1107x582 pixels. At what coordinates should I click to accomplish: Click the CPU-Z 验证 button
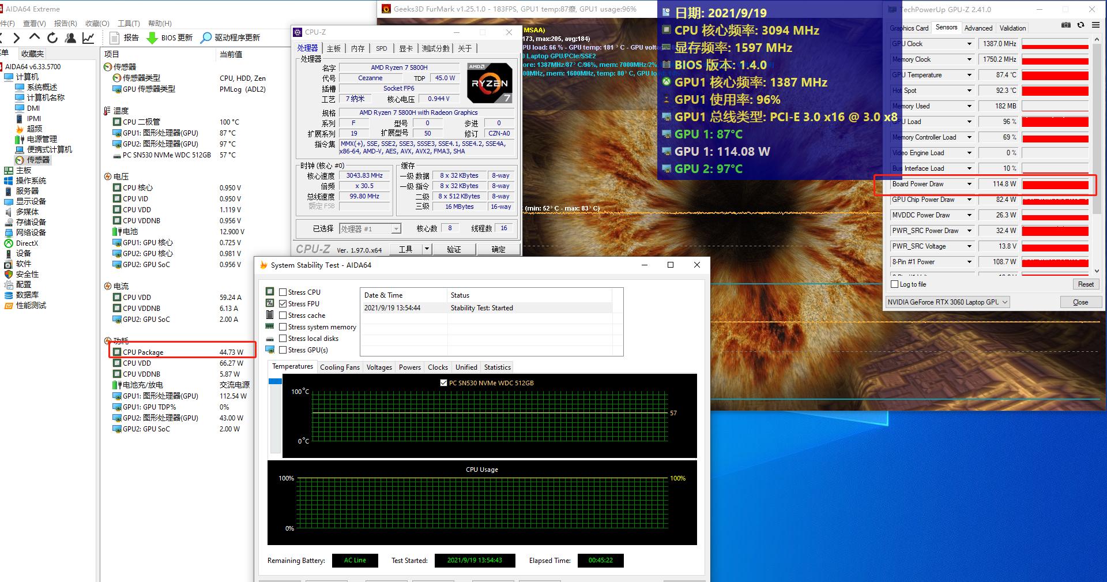(x=454, y=249)
